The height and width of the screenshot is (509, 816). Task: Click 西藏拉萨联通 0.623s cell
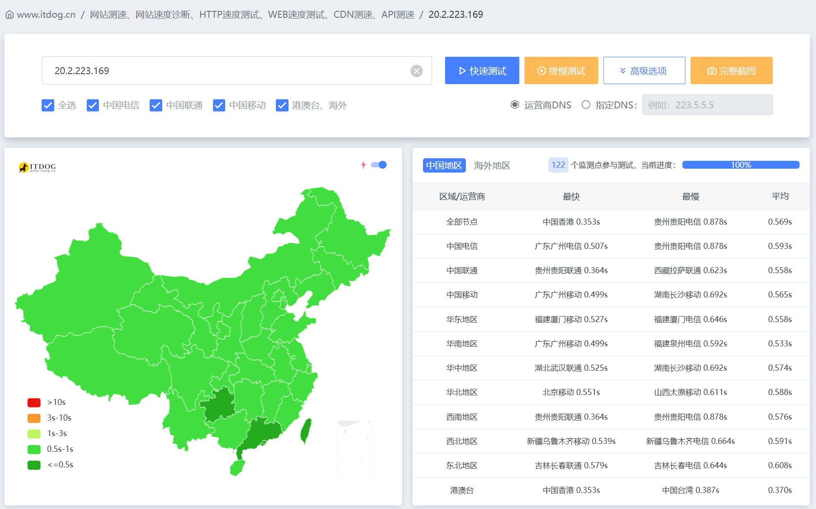[x=691, y=271]
